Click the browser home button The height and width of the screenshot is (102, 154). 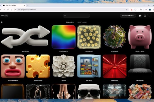coord(12,10)
